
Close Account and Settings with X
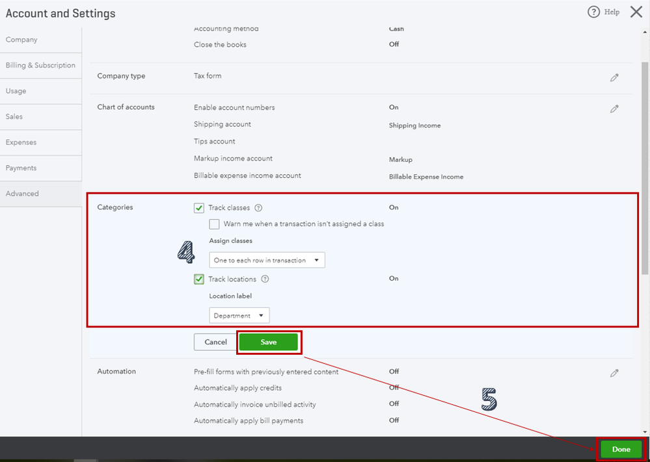(x=636, y=12)
